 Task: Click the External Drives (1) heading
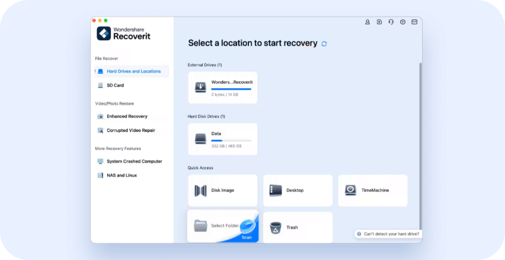click(x=205, y=65)
